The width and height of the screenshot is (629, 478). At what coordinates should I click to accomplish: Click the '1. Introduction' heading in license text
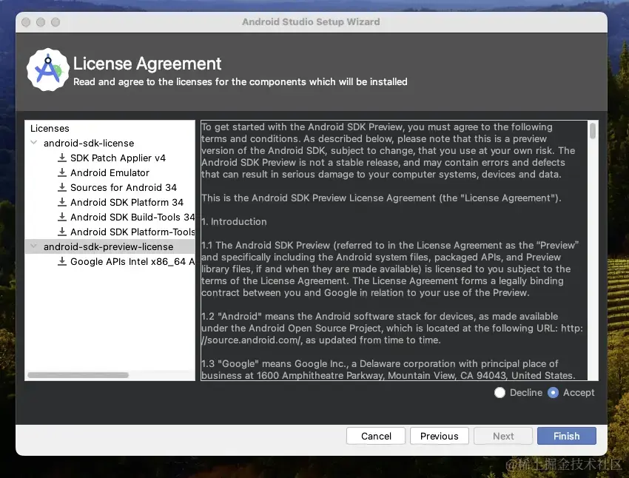[234, 222]
